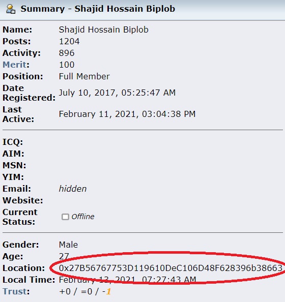The width and height of the screenshot is (285, 302).
Task: Click the Summary - Shajid Hossain Biplob header
Action: [x=98, y=9]
